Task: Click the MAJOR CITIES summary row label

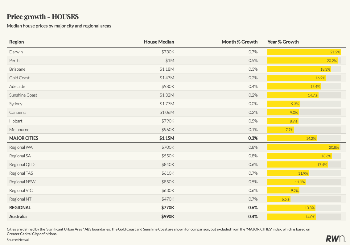Action: point(24,138)
